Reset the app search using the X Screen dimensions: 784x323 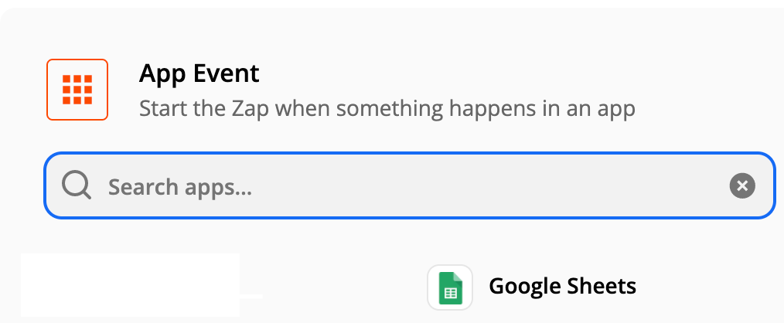pyautogui.click(x=741, y=186)
